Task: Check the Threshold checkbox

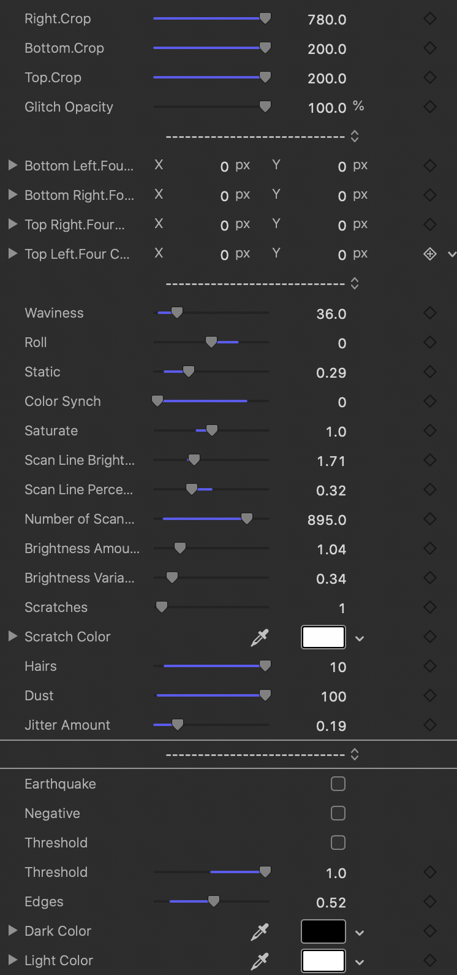Action: pos(338,843)
